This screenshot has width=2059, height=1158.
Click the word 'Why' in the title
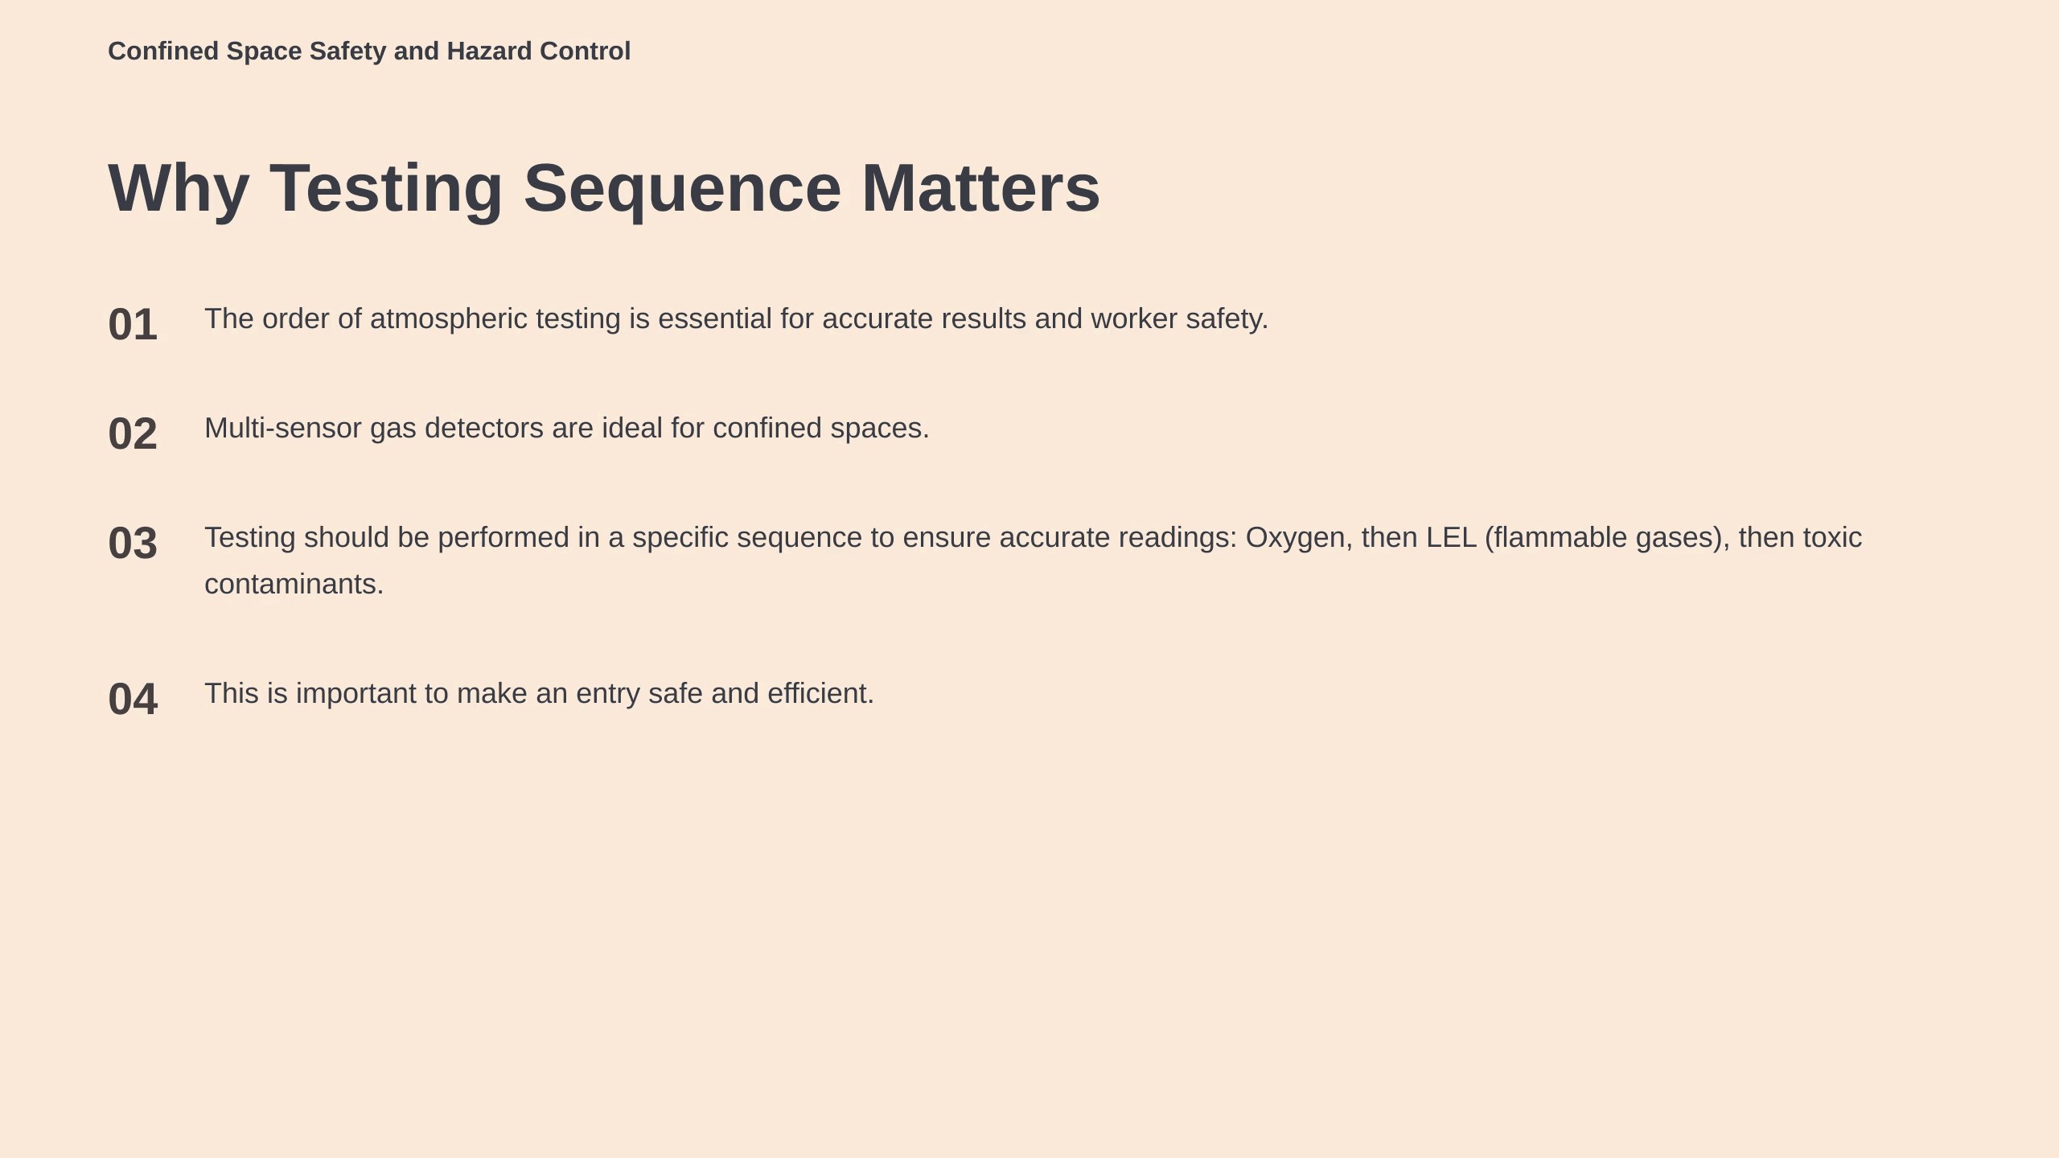coord(179,190)
